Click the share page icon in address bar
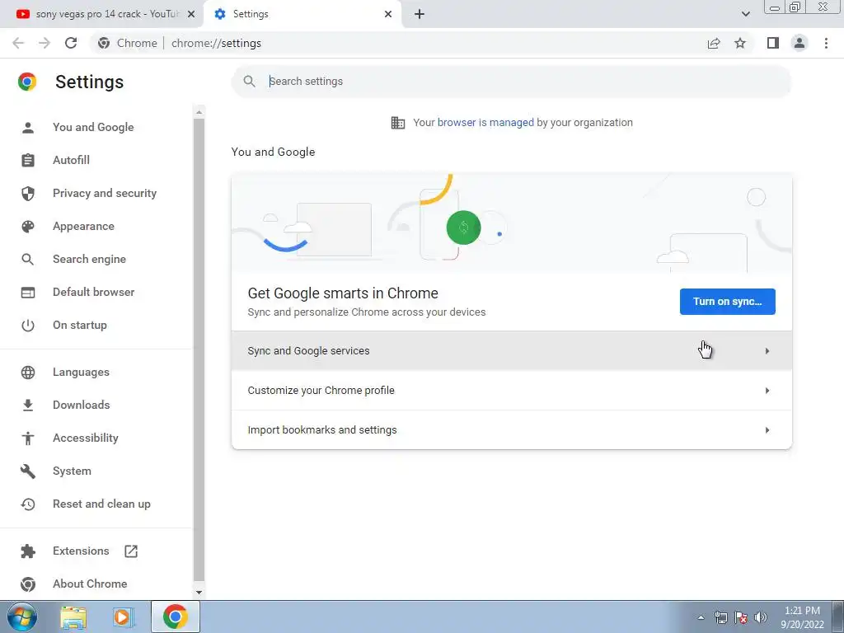 click(x=714, y=43)
